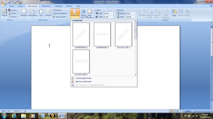Click gallery scrollbar down arrow
213x119 pixels.
tap(135, 75)
